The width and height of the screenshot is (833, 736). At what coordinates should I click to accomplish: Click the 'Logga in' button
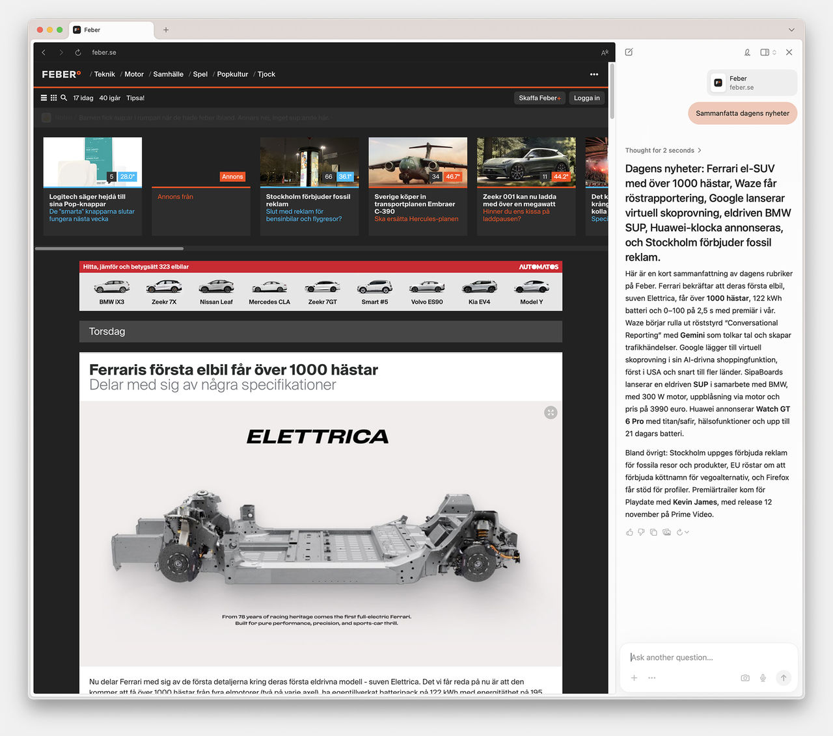(x=586, y=98)
